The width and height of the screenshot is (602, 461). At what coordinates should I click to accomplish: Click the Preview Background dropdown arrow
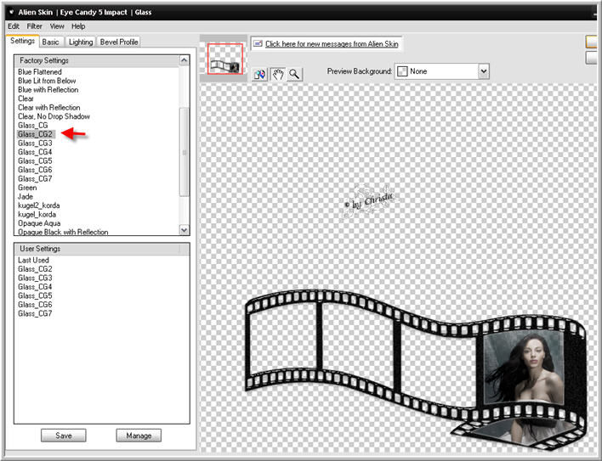[484, 71]
